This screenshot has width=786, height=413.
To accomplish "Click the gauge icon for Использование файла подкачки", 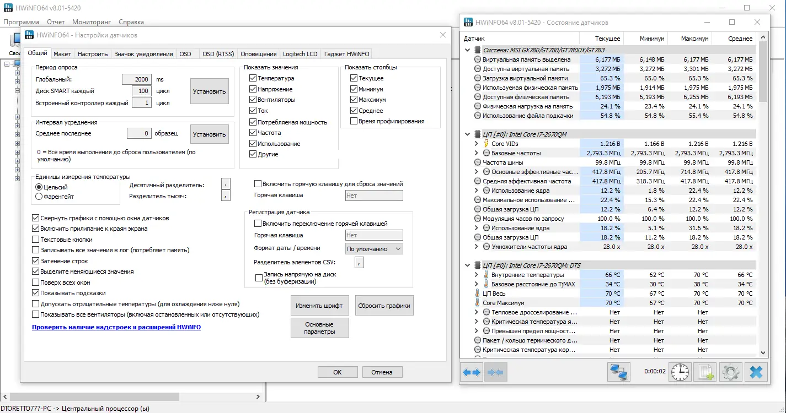I will (x=478, y=116).
